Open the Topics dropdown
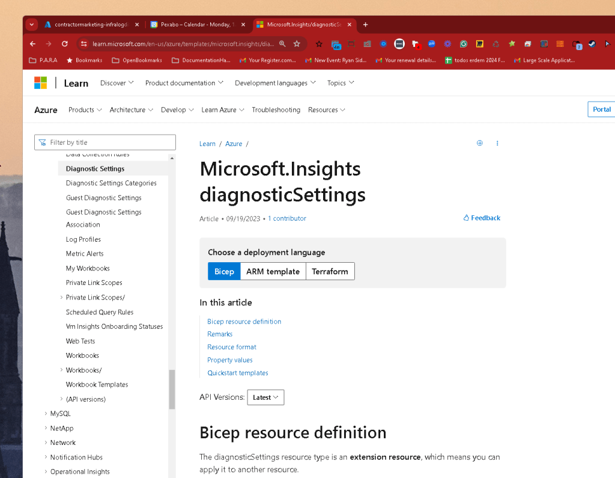 (x=341, y=83)
